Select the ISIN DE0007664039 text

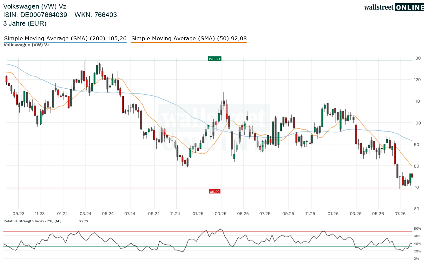coord(35,15)
